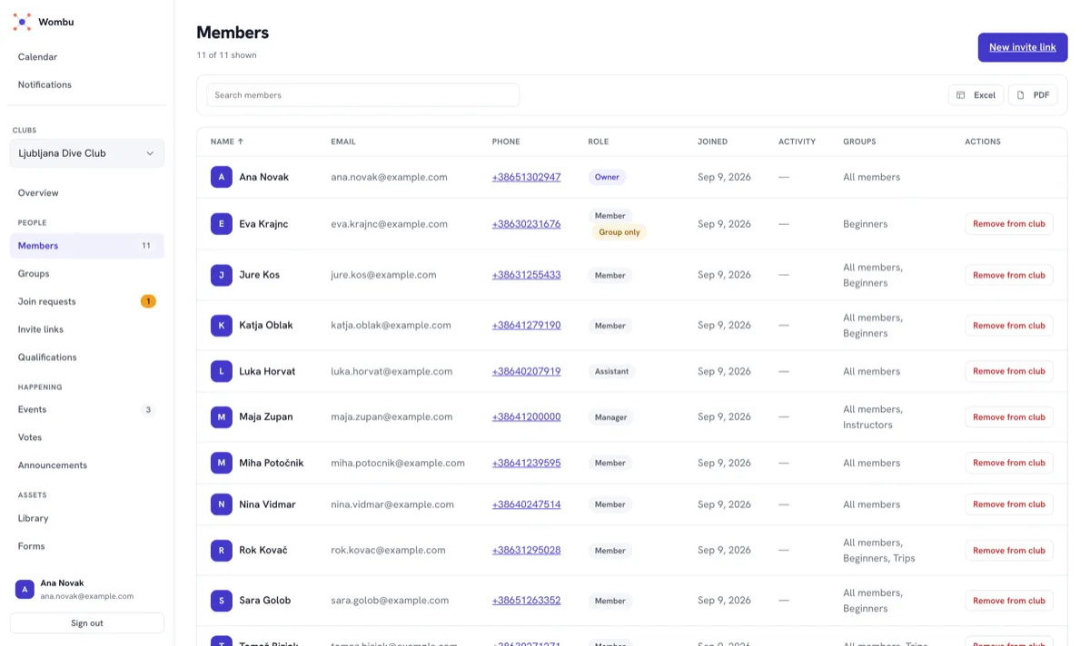Click the signed-in user avatar in the sidebar footer

(x=25, y=590)
